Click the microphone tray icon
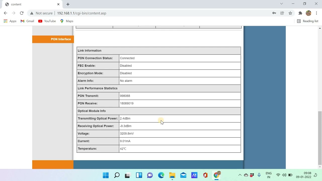The image size is (322, 181). (259, 175)
